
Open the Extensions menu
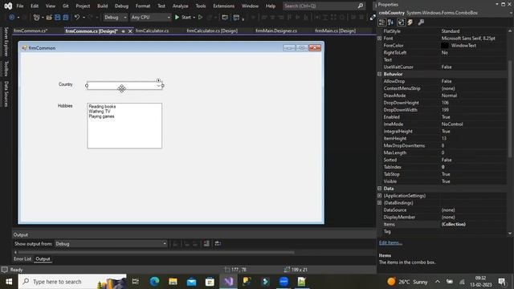(223, 6)
